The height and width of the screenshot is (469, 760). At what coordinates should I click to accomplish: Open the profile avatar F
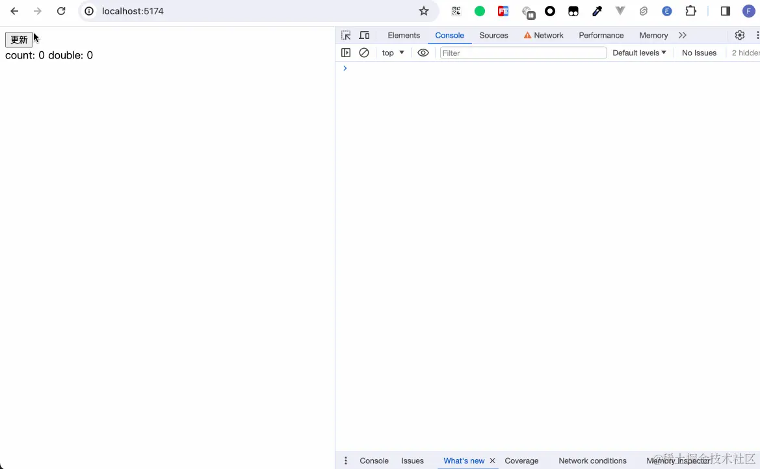(x=749, y=11)
